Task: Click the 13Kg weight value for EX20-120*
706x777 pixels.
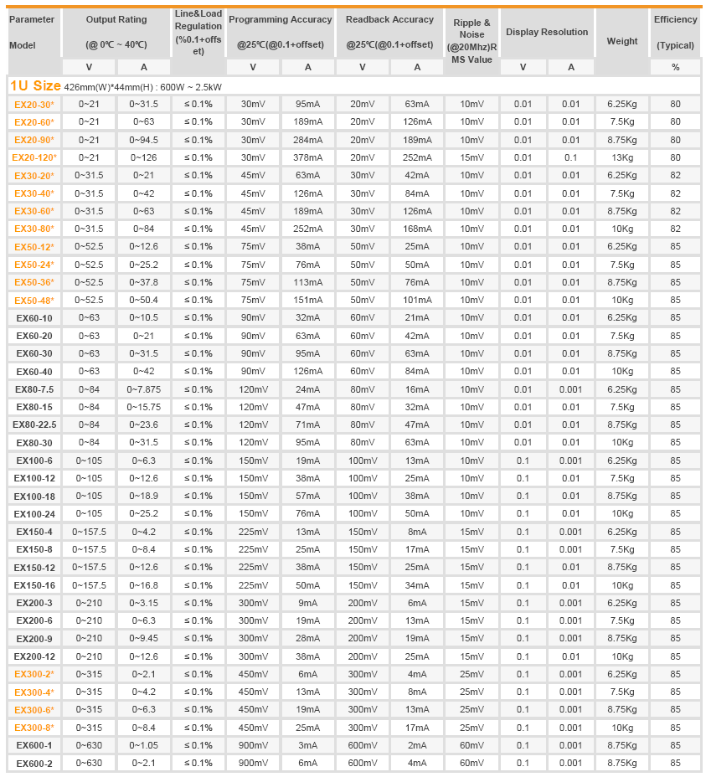Action: [x=622, y=157]
